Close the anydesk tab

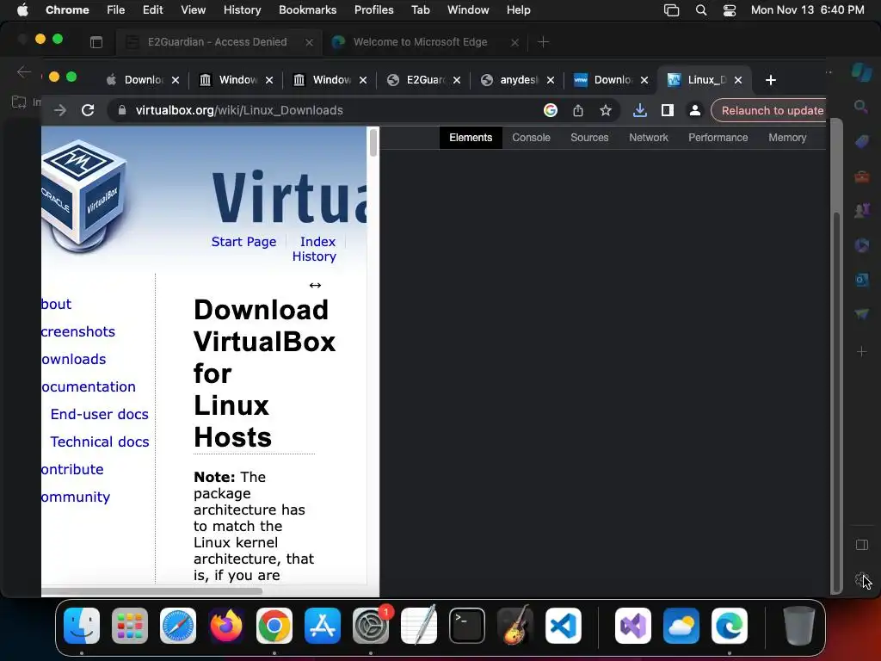(x=550, y=80)
